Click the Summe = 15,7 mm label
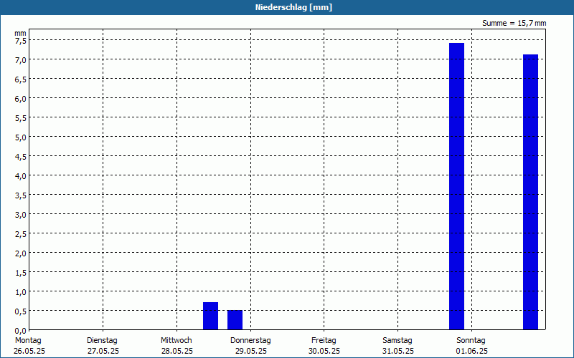This screenshot has width=574, height=358. point(514,23)
